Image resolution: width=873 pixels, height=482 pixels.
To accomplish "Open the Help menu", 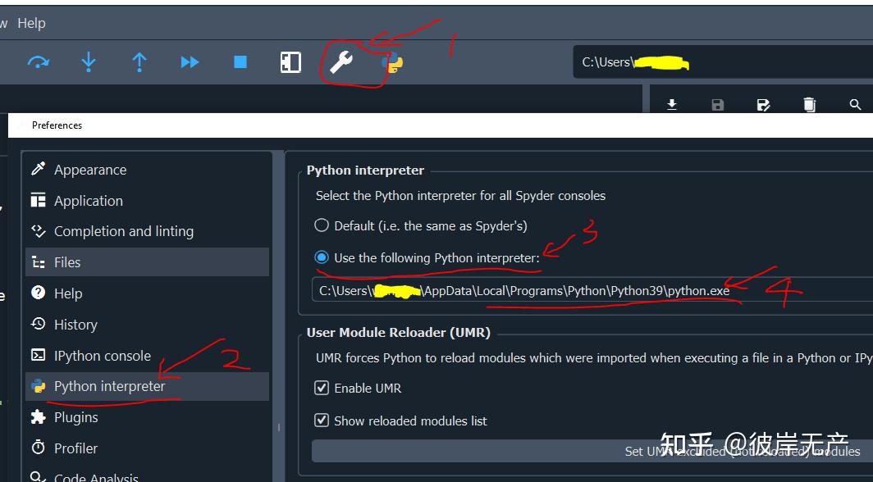I will click(31, 23).
